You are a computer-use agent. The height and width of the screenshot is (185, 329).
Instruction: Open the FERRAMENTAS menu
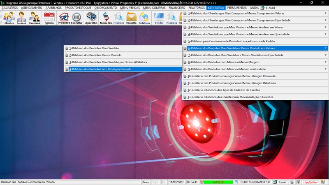237,8
